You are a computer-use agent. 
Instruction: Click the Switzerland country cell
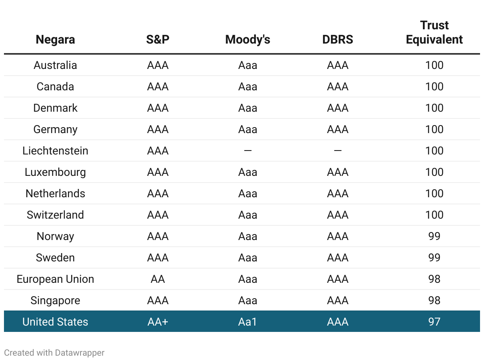coord(55,215)
